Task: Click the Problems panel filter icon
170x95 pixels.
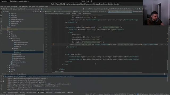Action: click(3, 77)
